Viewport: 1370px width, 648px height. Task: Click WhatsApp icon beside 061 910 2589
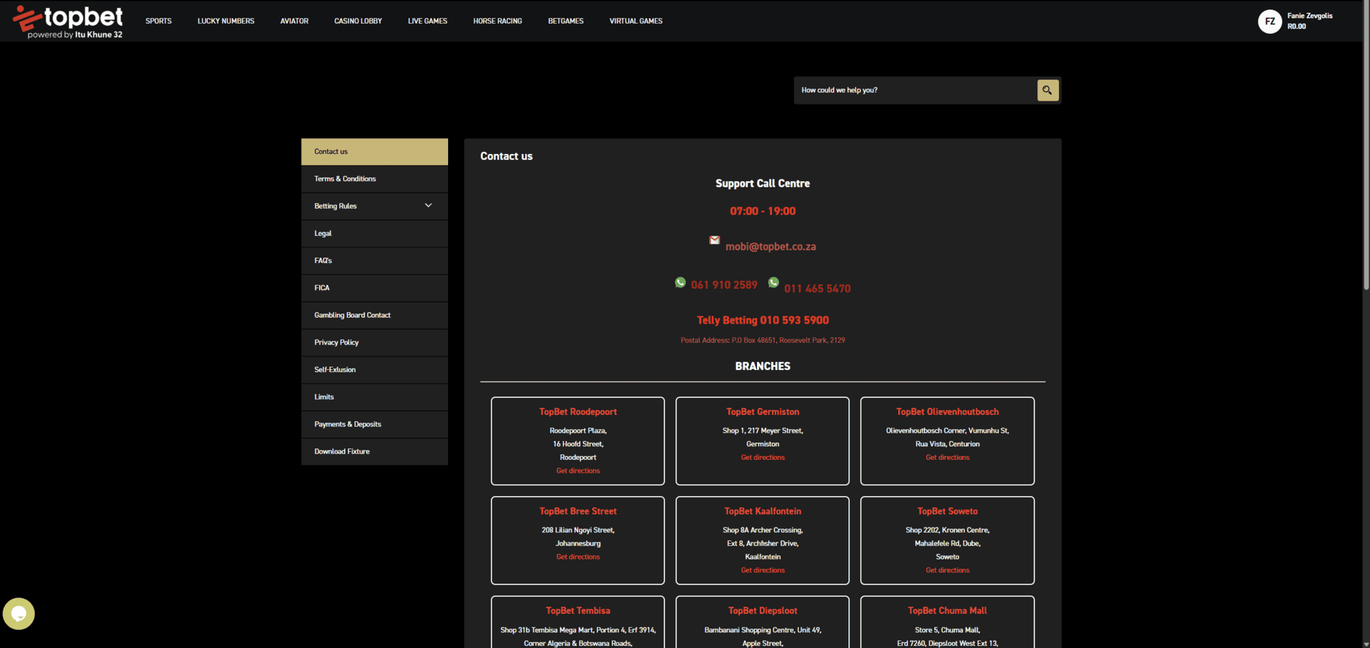coord(680,282)
